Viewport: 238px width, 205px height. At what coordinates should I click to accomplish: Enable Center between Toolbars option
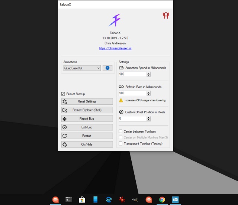click(120, 131)
